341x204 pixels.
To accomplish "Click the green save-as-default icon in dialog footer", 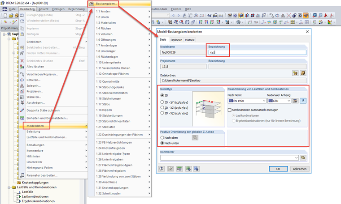I will point(188,169).
